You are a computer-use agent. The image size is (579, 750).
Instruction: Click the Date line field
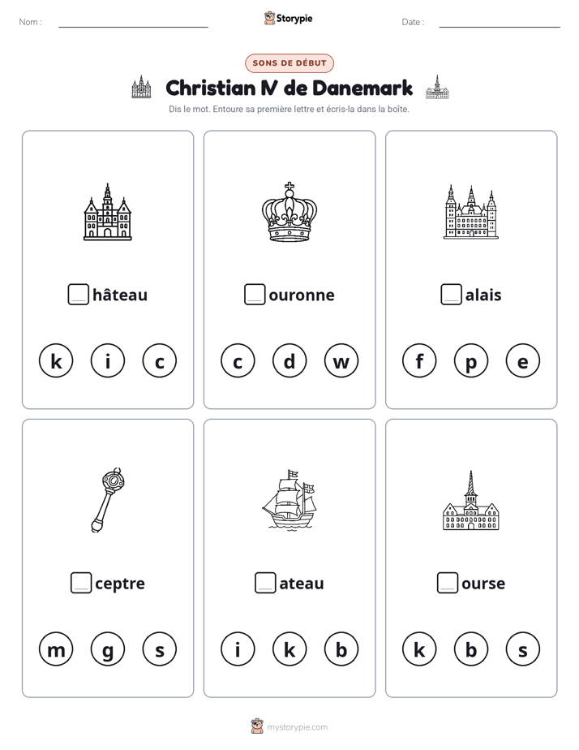[500, 22]
